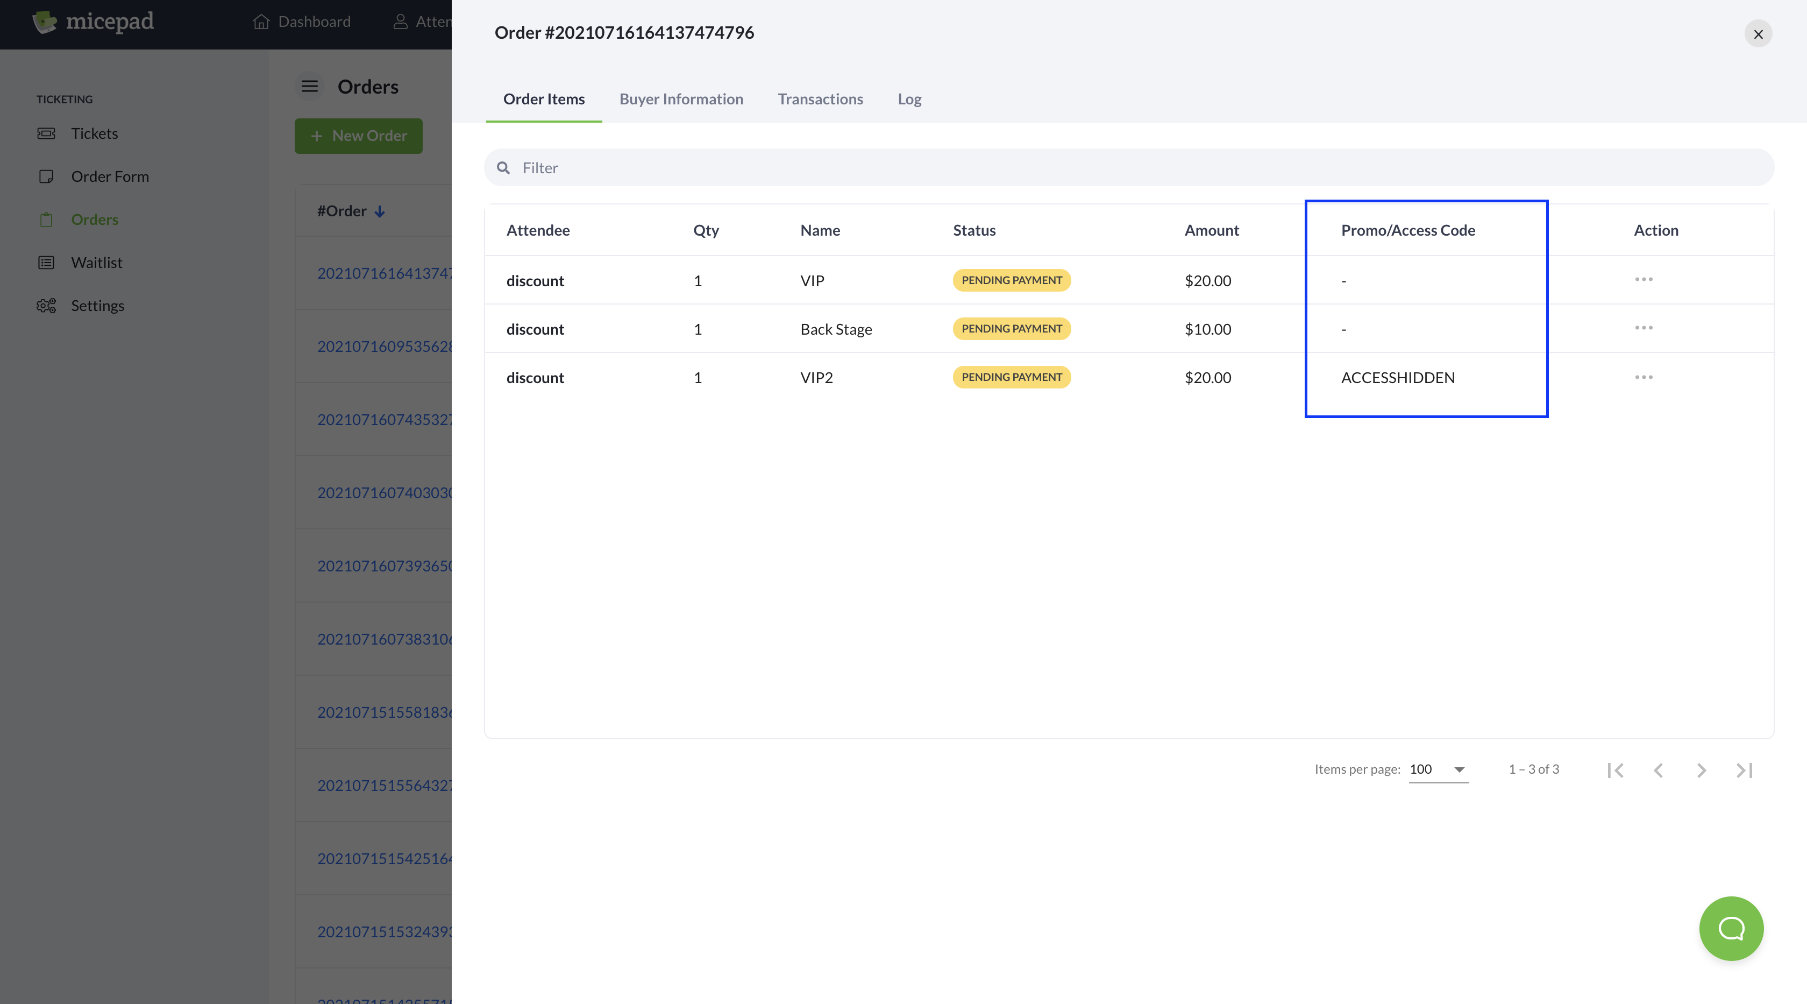Open action menu for VIP order item

click(1644, 279)
